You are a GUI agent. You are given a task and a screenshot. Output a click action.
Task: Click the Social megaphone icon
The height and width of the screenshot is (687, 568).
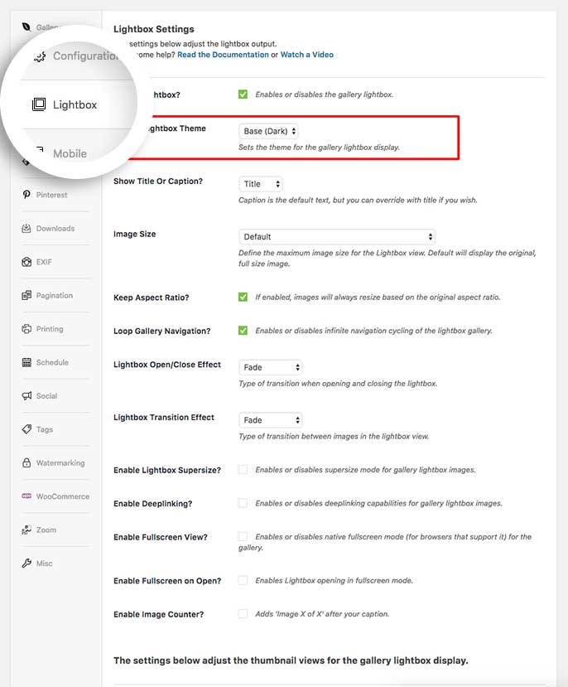[x=27, y=396]
